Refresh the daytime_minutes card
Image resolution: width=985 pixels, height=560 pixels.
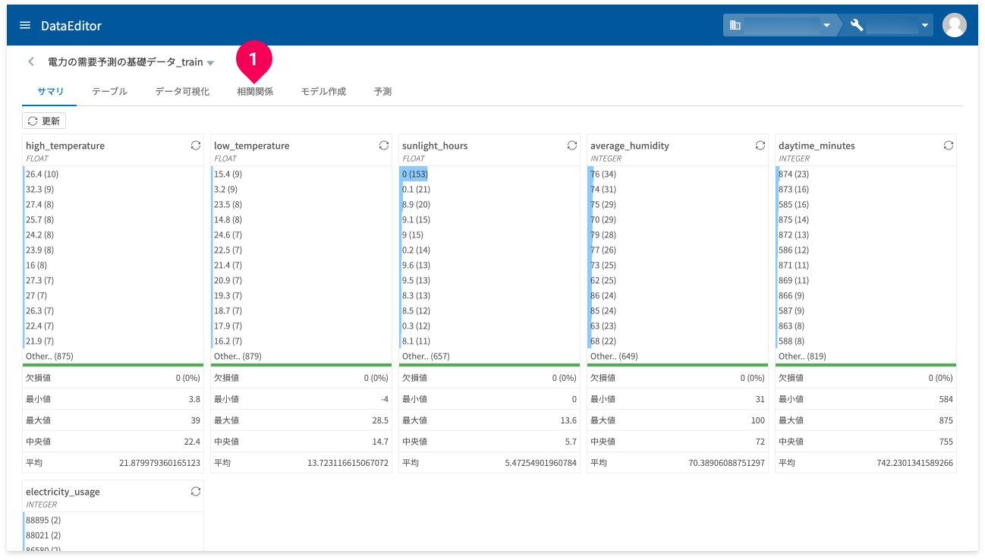[x=948, y=146]
